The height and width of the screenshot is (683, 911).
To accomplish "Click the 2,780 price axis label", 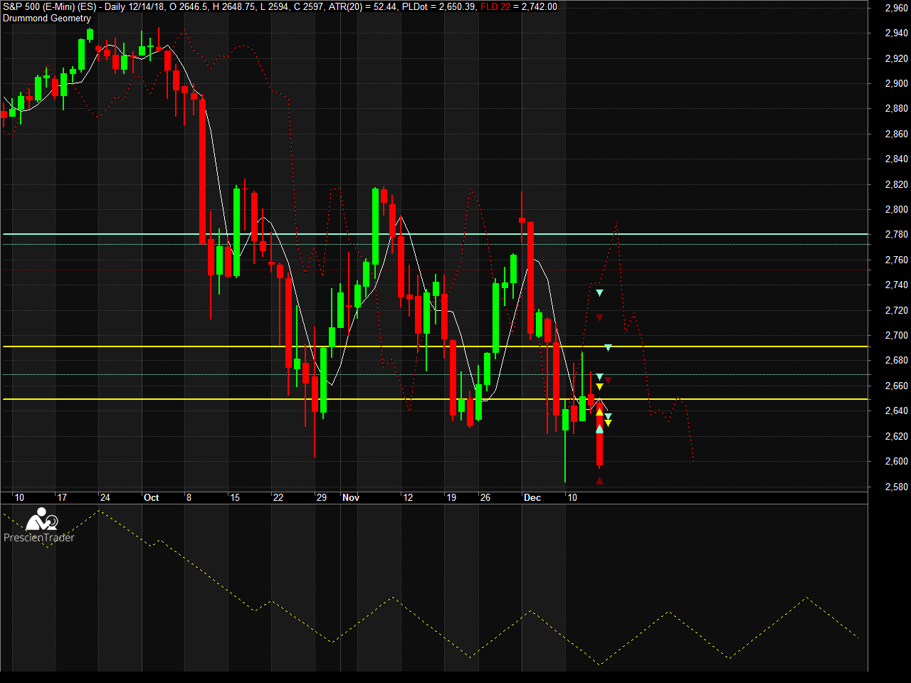I will tap(896, 234).
